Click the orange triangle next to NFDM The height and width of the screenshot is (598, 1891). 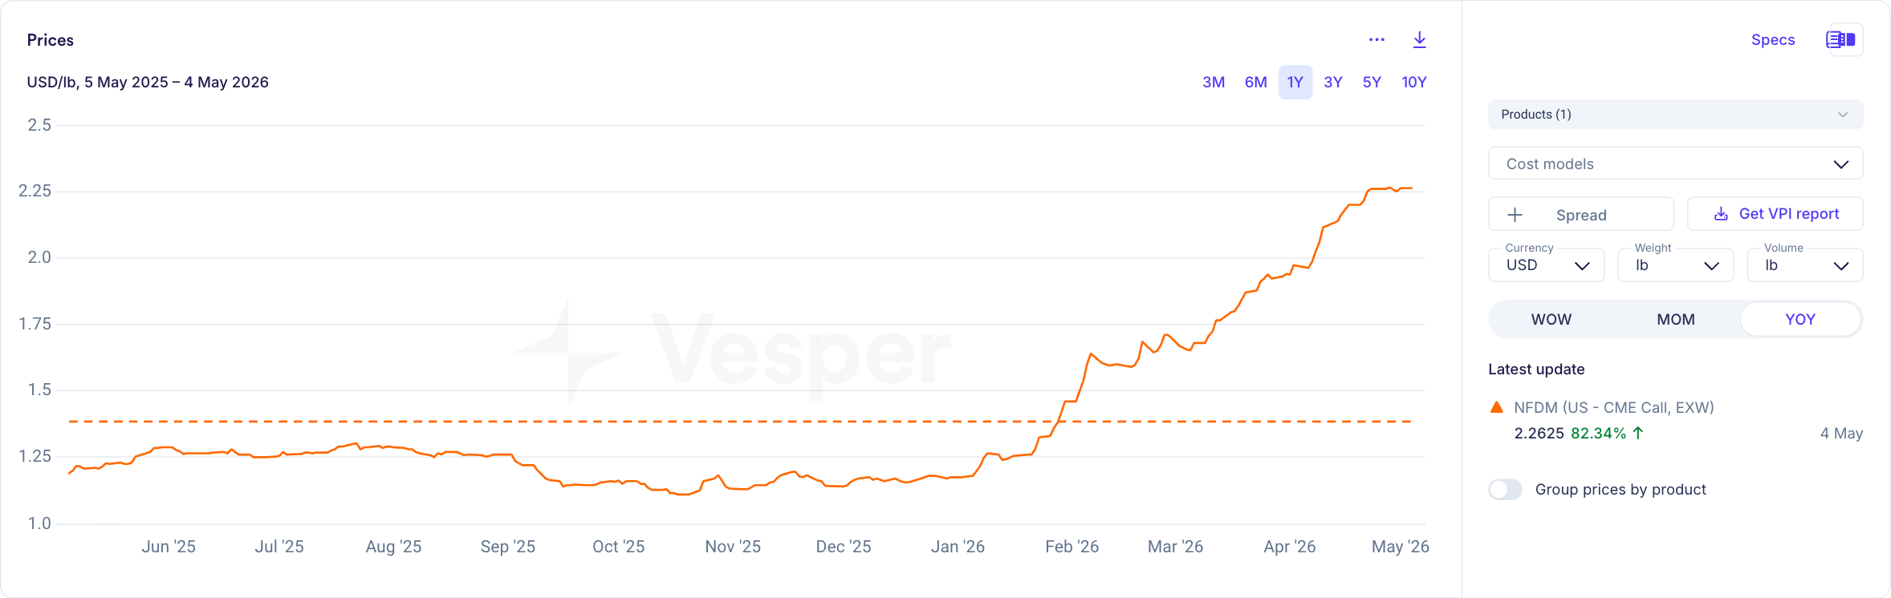pos(1496,407)
